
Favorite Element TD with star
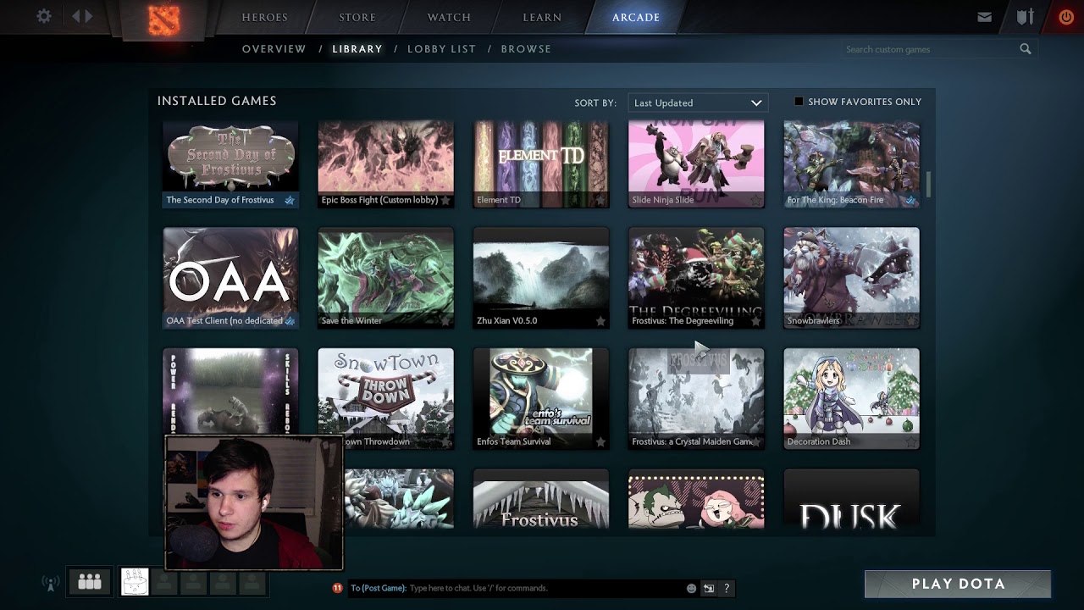[x=600, y=201]
